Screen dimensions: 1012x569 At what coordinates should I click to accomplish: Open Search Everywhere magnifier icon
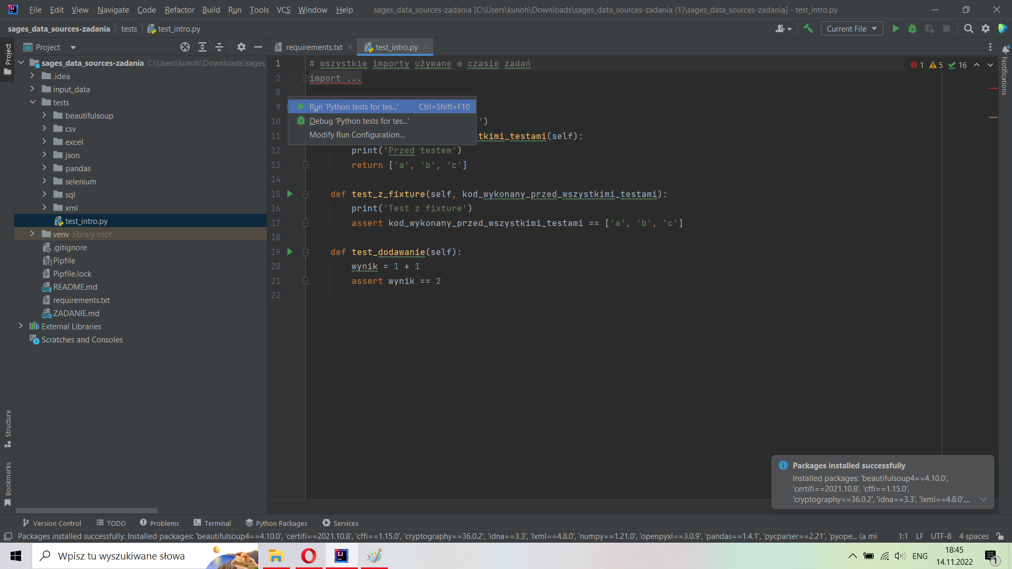tap(968, 28)
